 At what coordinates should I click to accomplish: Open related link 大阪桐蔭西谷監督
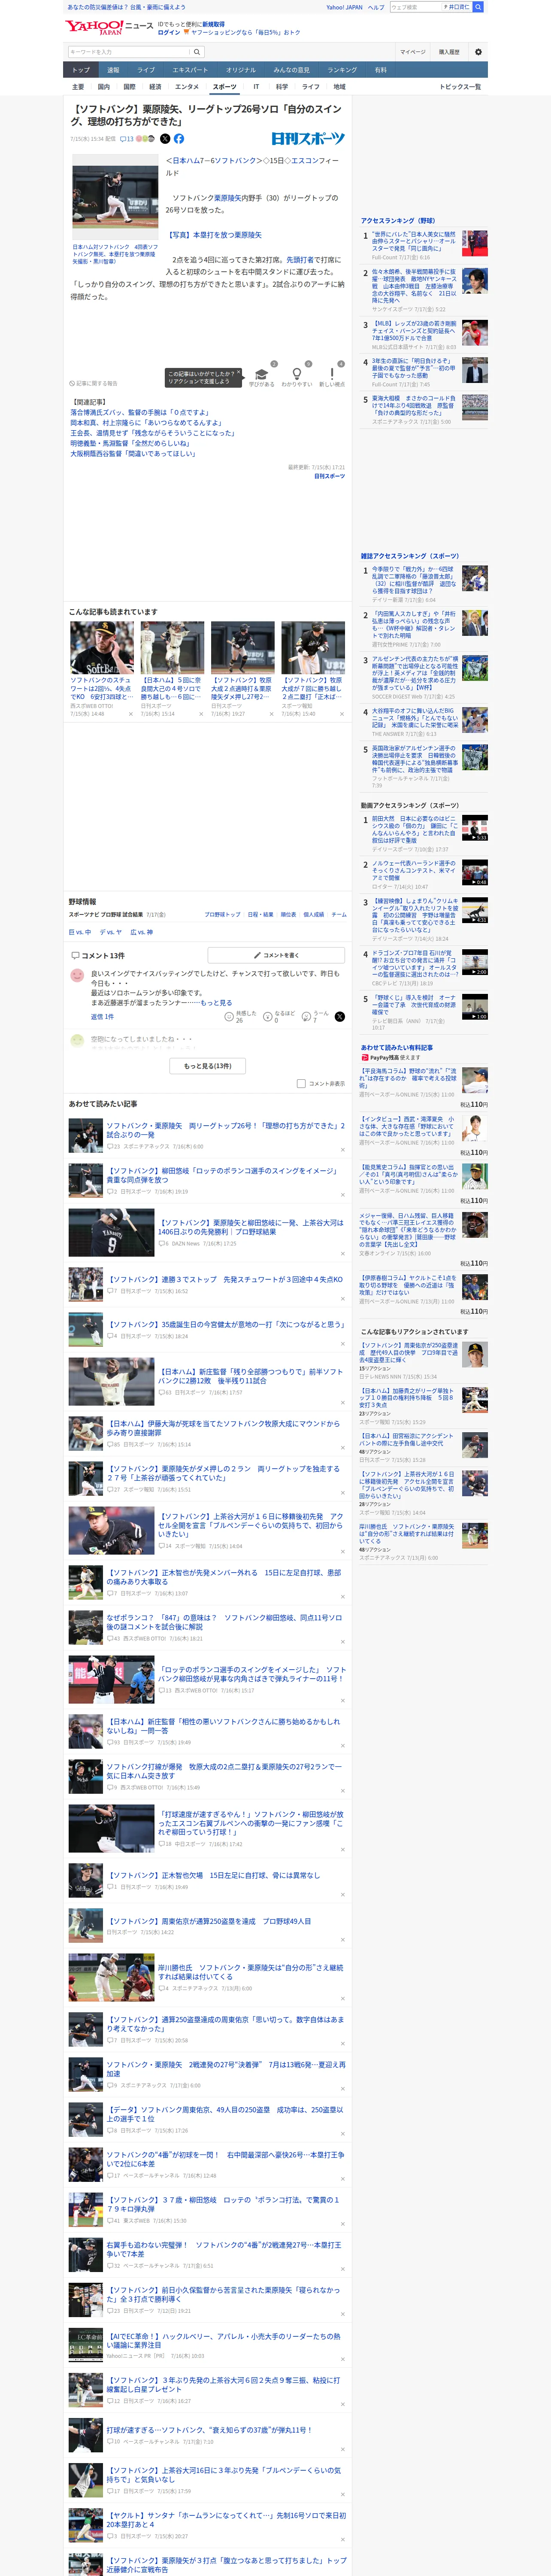[x=133, y=453]
